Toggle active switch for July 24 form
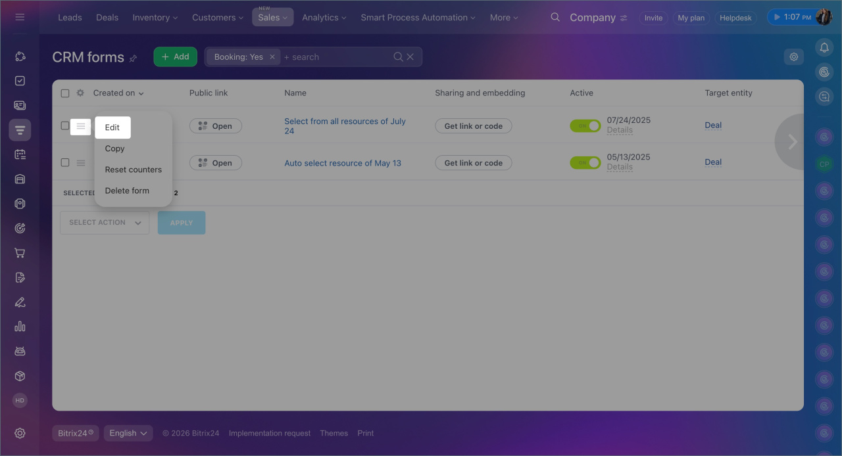 [585, 126]
